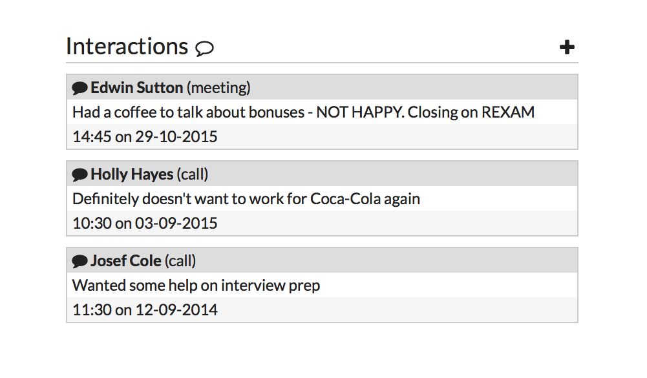
Task: Click the comment icon next to Edwin Sutton
Action: pyautogui.click(x=80, y=88)
